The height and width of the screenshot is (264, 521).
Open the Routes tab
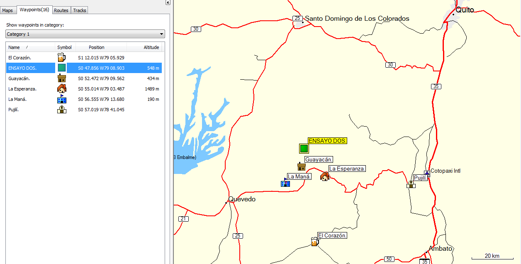(61, 10)
